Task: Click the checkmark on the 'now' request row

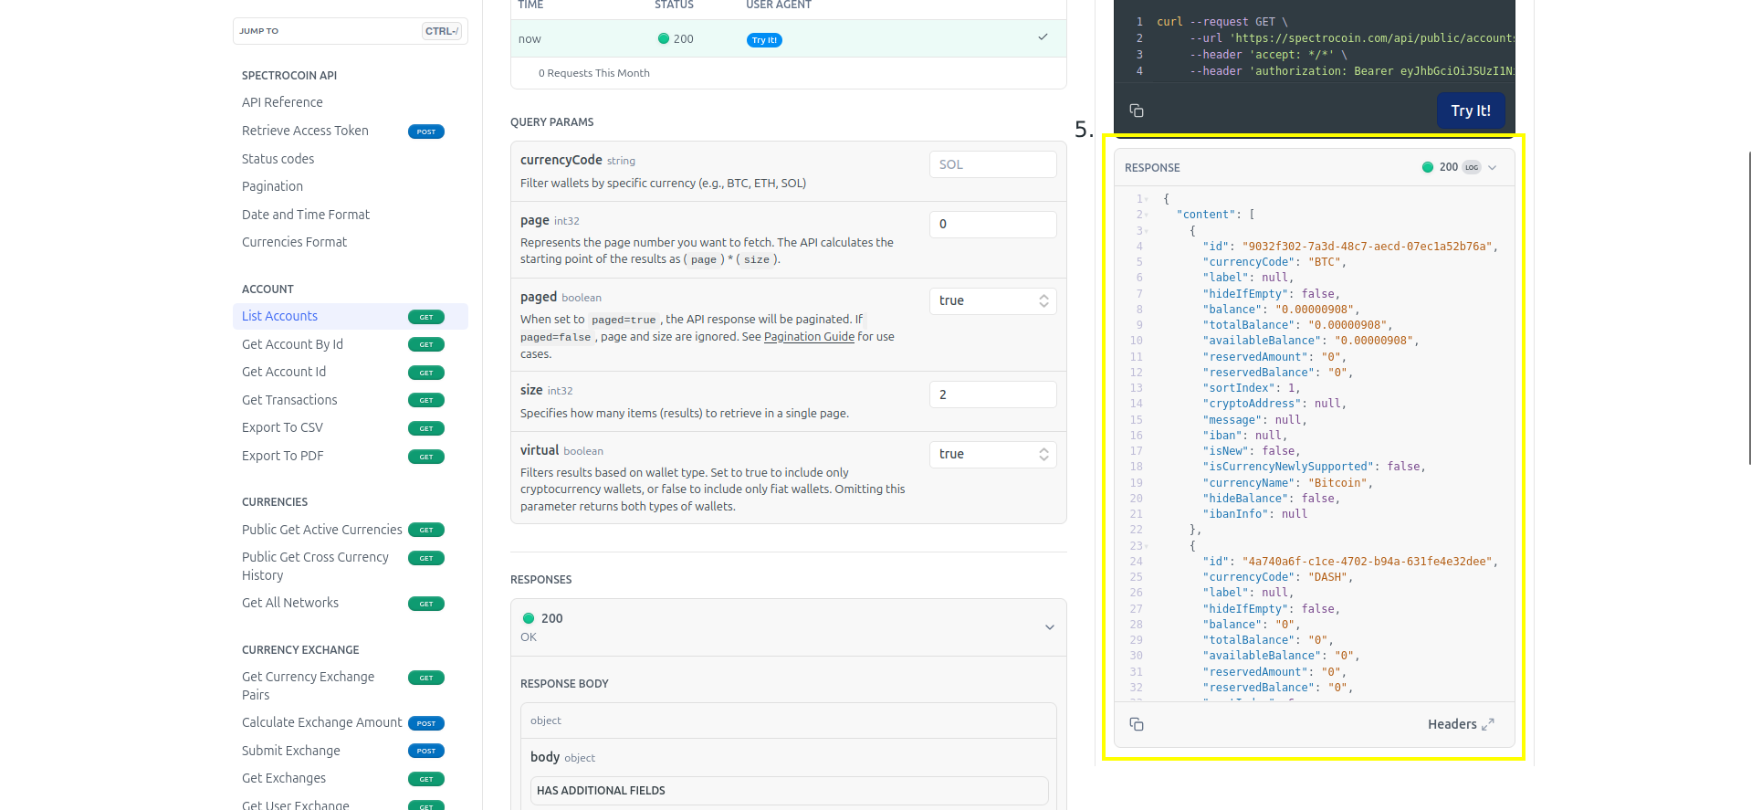Action: (1043, 37)
